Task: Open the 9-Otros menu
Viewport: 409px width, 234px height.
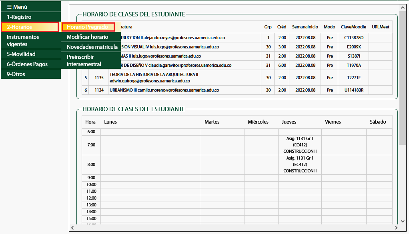Action: 31,74
